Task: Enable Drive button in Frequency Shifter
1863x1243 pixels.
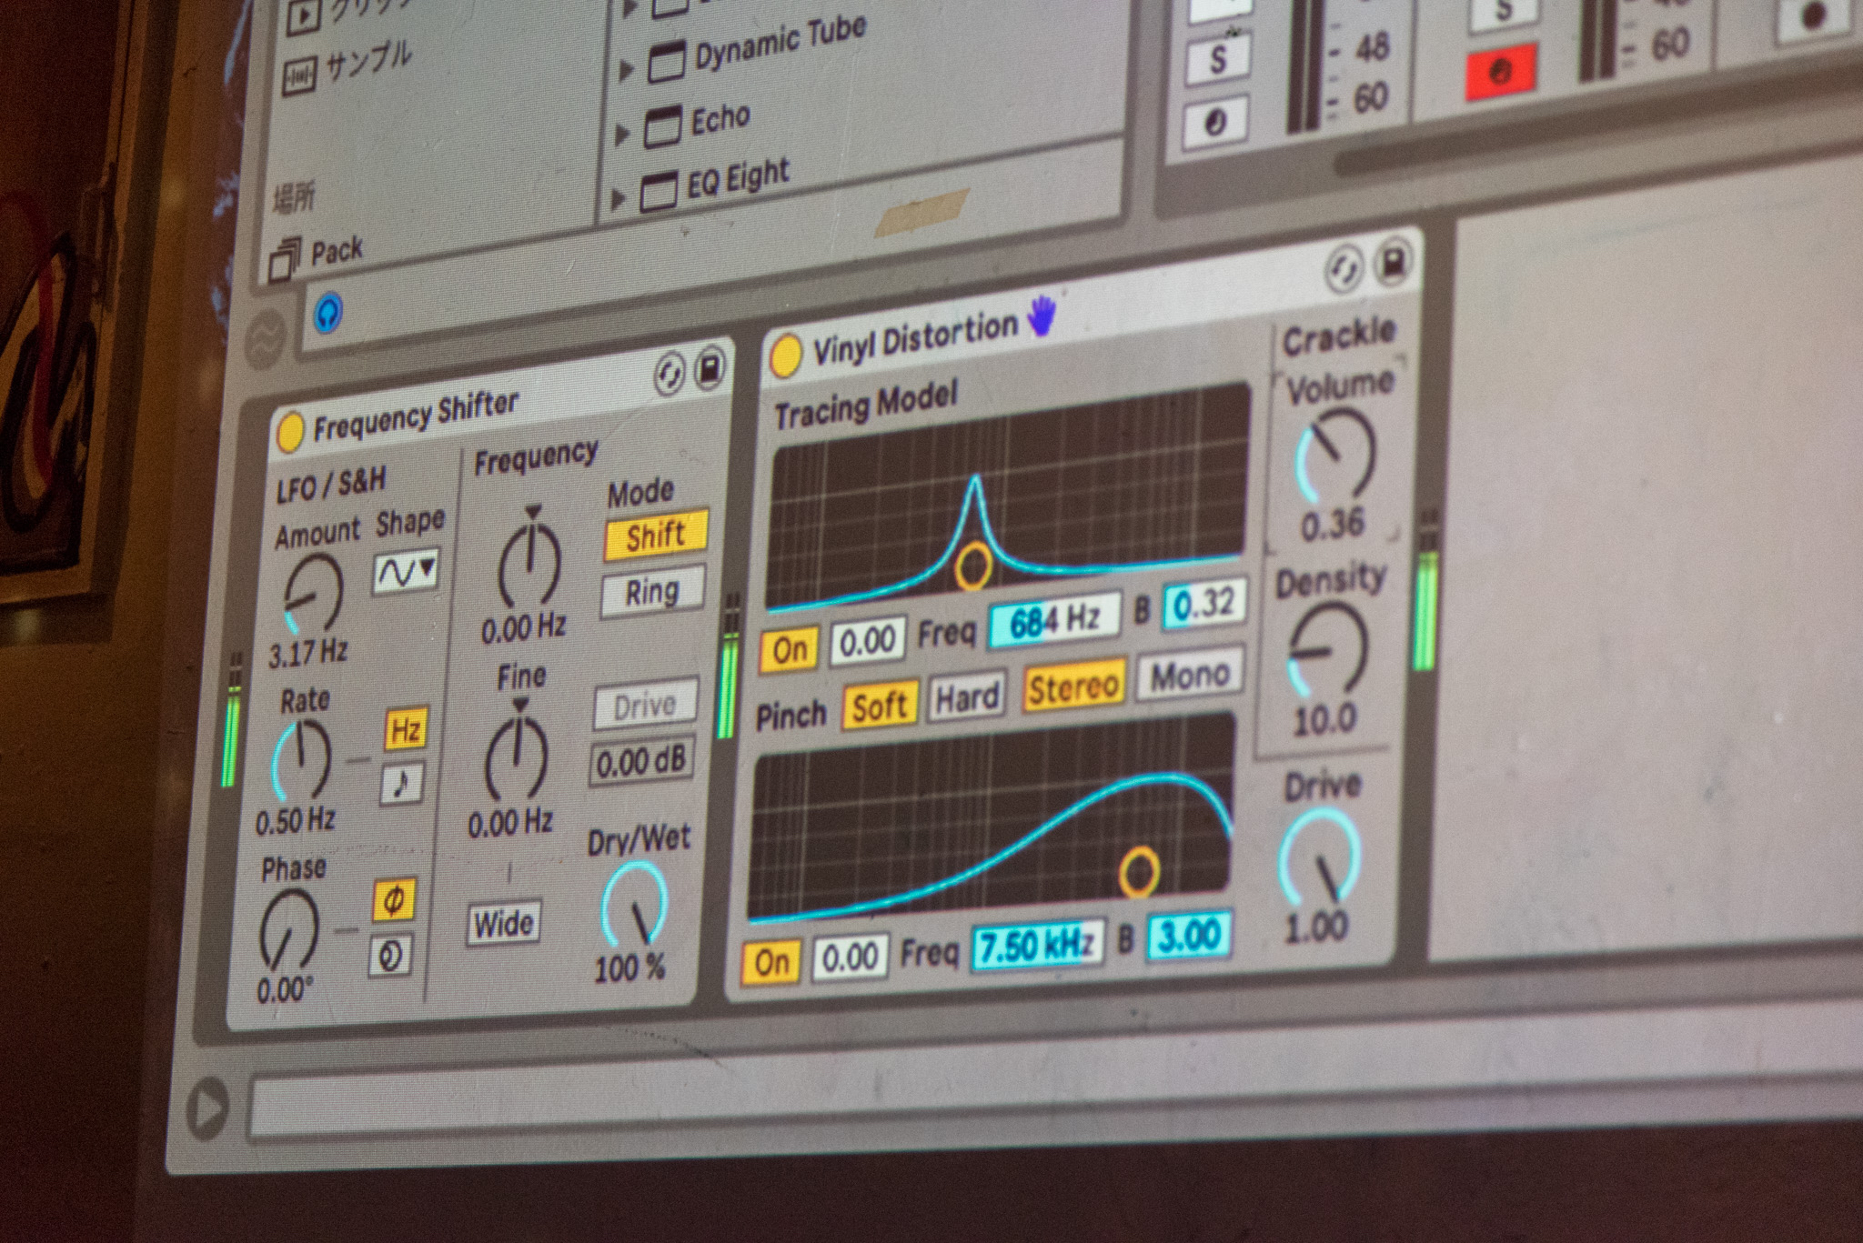Action: (645, 705)
